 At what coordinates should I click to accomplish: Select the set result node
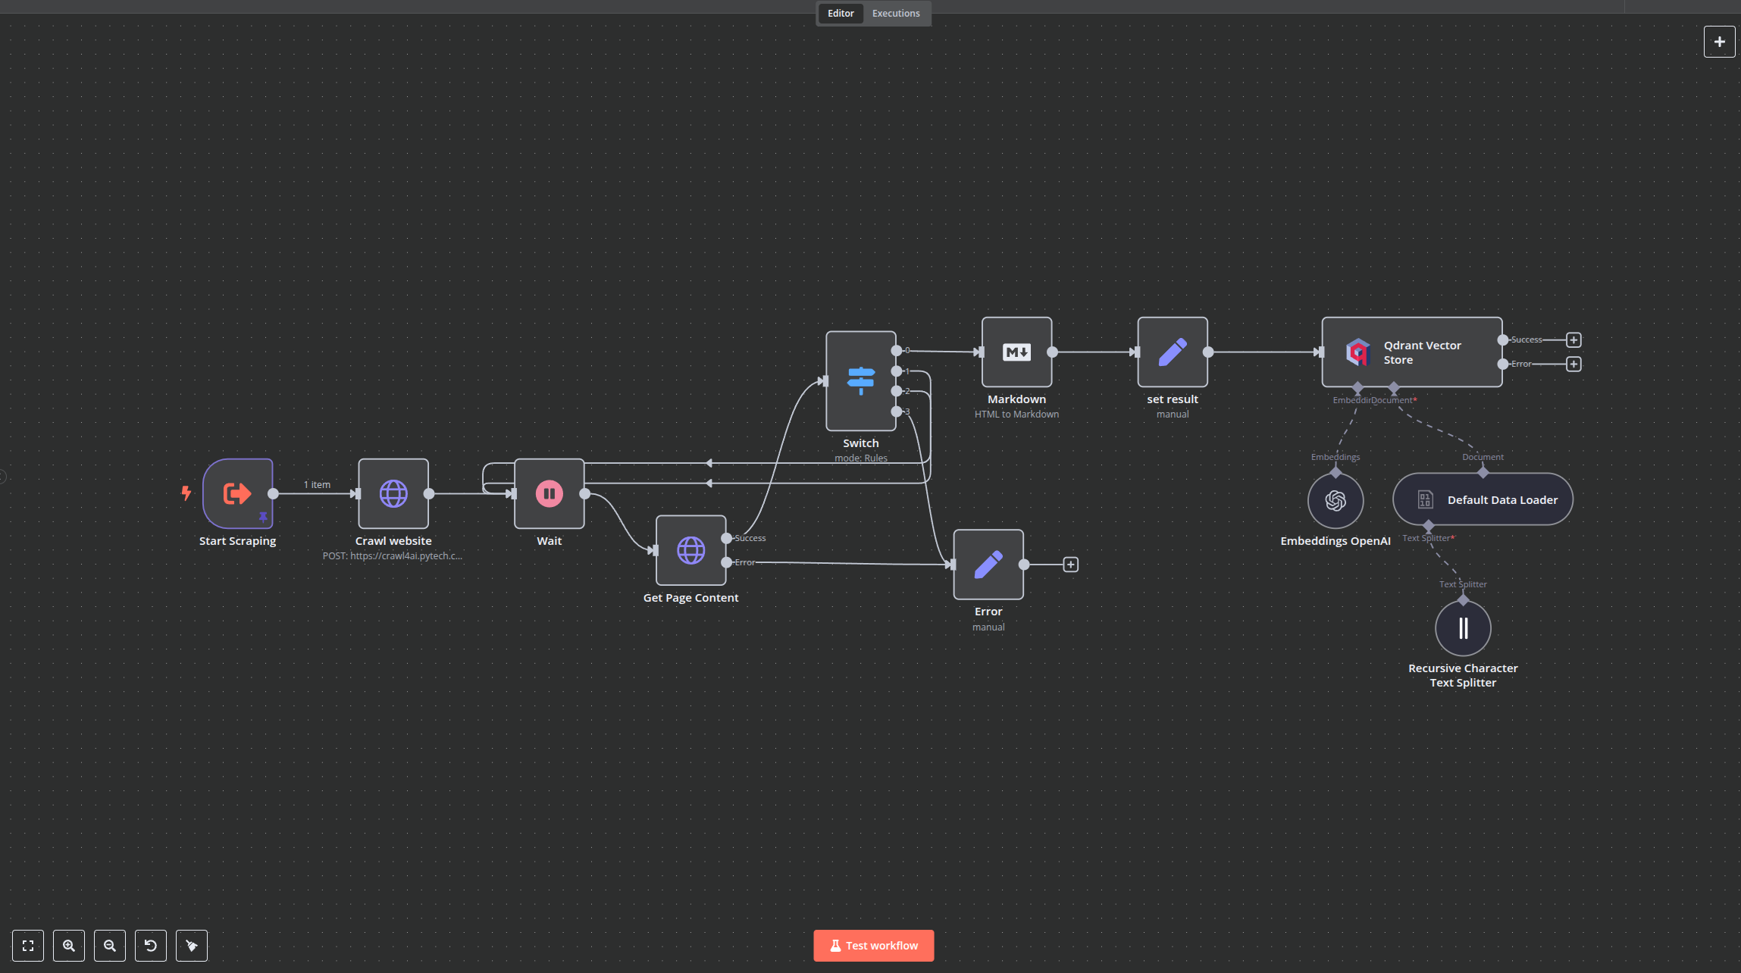coord(1172,352)
